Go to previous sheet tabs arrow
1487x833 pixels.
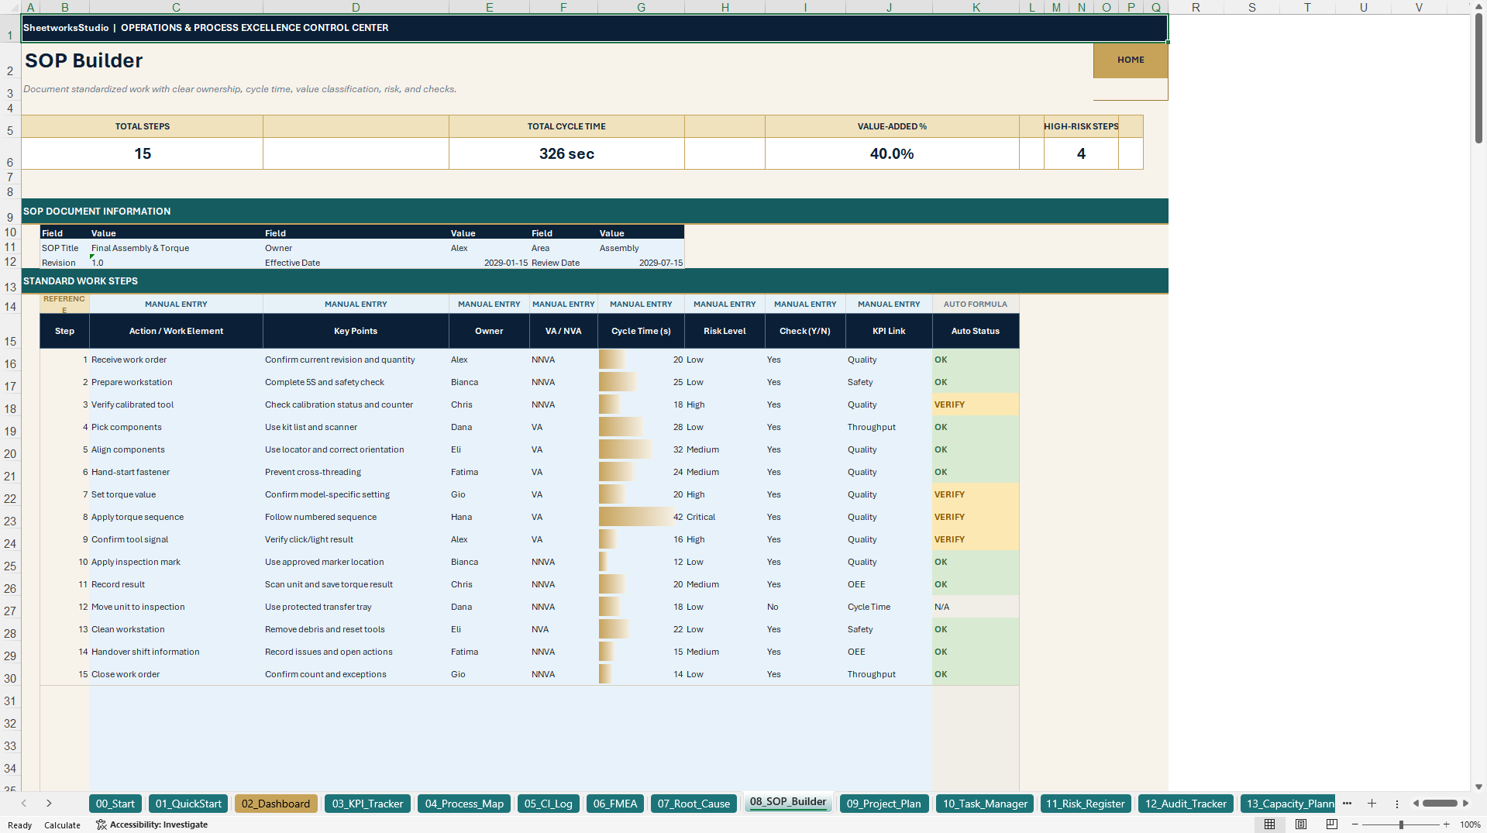(24, 804)
